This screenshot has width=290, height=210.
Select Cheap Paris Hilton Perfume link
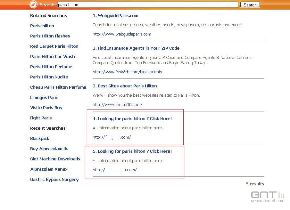(58, 87)
